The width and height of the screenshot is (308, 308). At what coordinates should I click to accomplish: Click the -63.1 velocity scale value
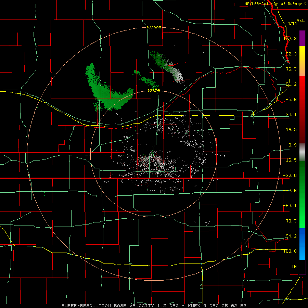(290, 206)
